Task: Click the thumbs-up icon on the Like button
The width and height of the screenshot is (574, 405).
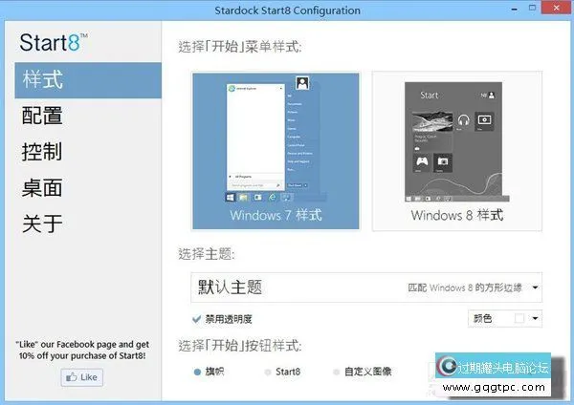Action: 71,377
